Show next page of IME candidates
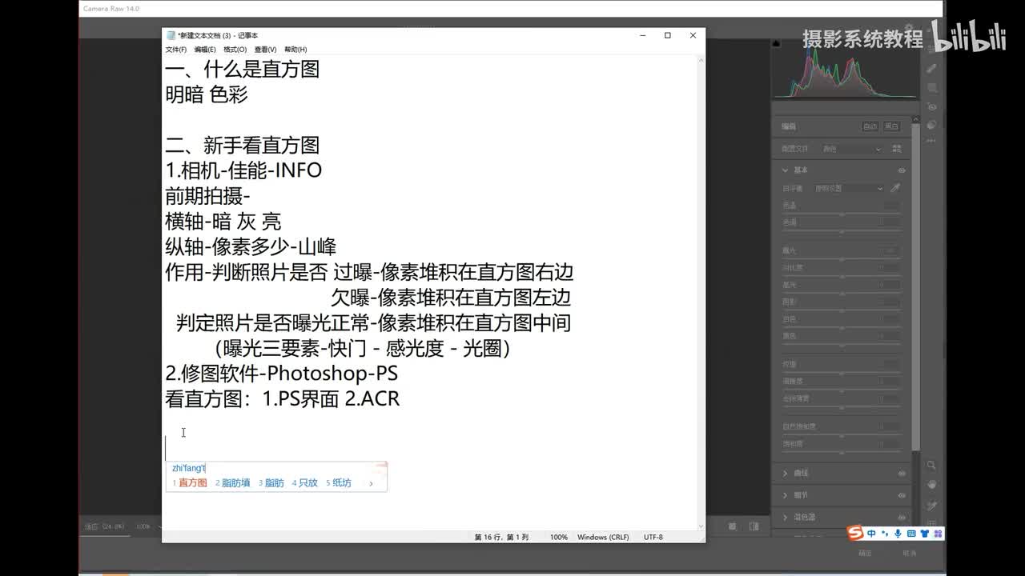The height and width of the screenshot is (576, 1025). click(371, 483)
